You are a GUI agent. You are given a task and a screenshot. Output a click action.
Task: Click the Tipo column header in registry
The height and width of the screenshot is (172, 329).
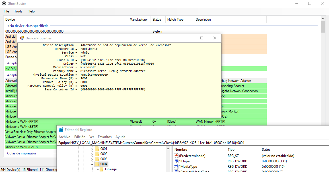243,150
